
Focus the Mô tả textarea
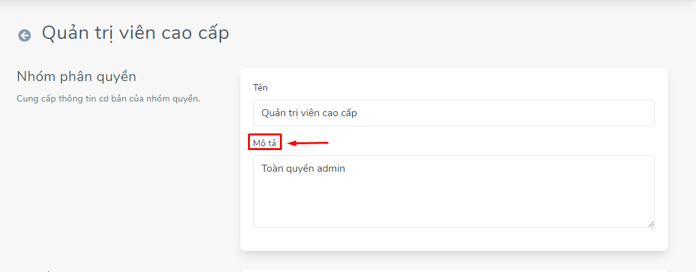pyautogui.click(x=454, y=192)
